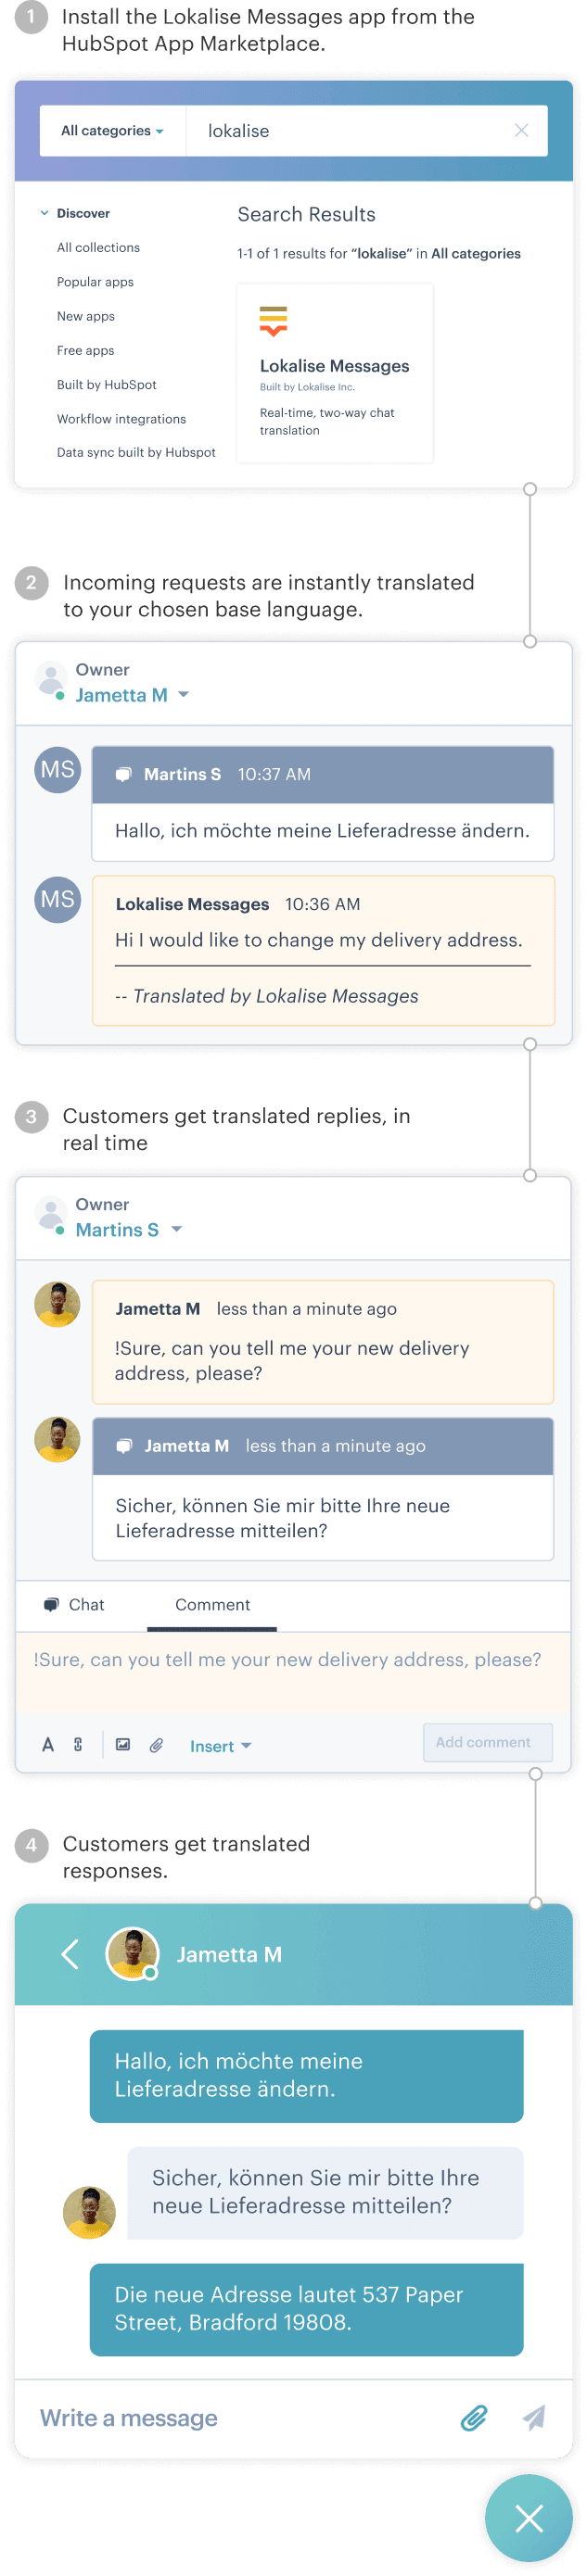The height and width of the screenshot is (2576, 587).
Task: Attach a file in the chat widget
Action: click(x=474, y=2417)
